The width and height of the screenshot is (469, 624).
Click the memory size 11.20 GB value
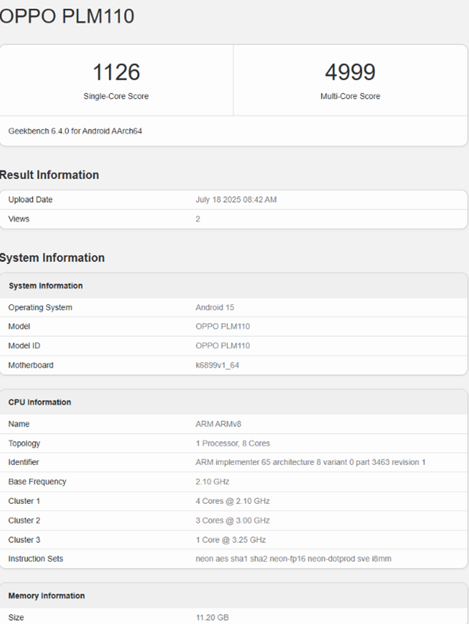[212, 618]
